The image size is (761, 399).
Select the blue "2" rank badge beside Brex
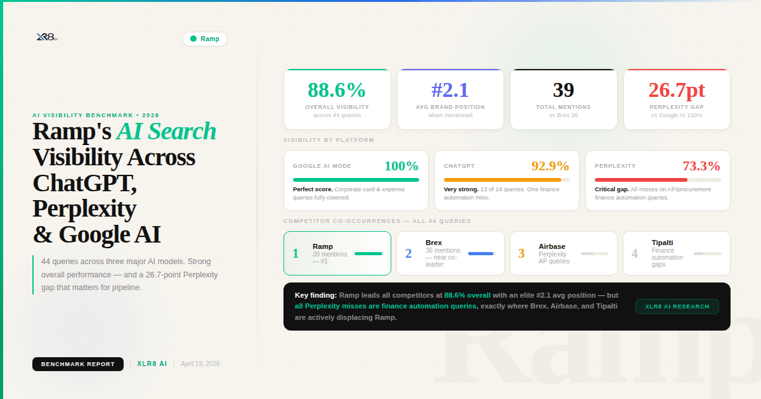pos(408,253)
